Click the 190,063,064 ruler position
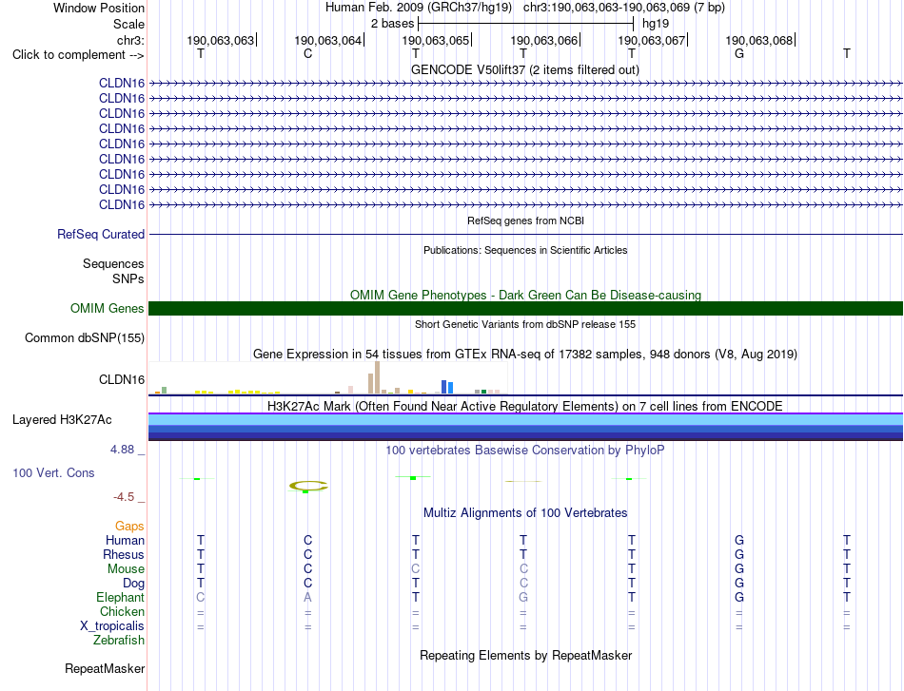904x691 pixels. tap(328, 40)
